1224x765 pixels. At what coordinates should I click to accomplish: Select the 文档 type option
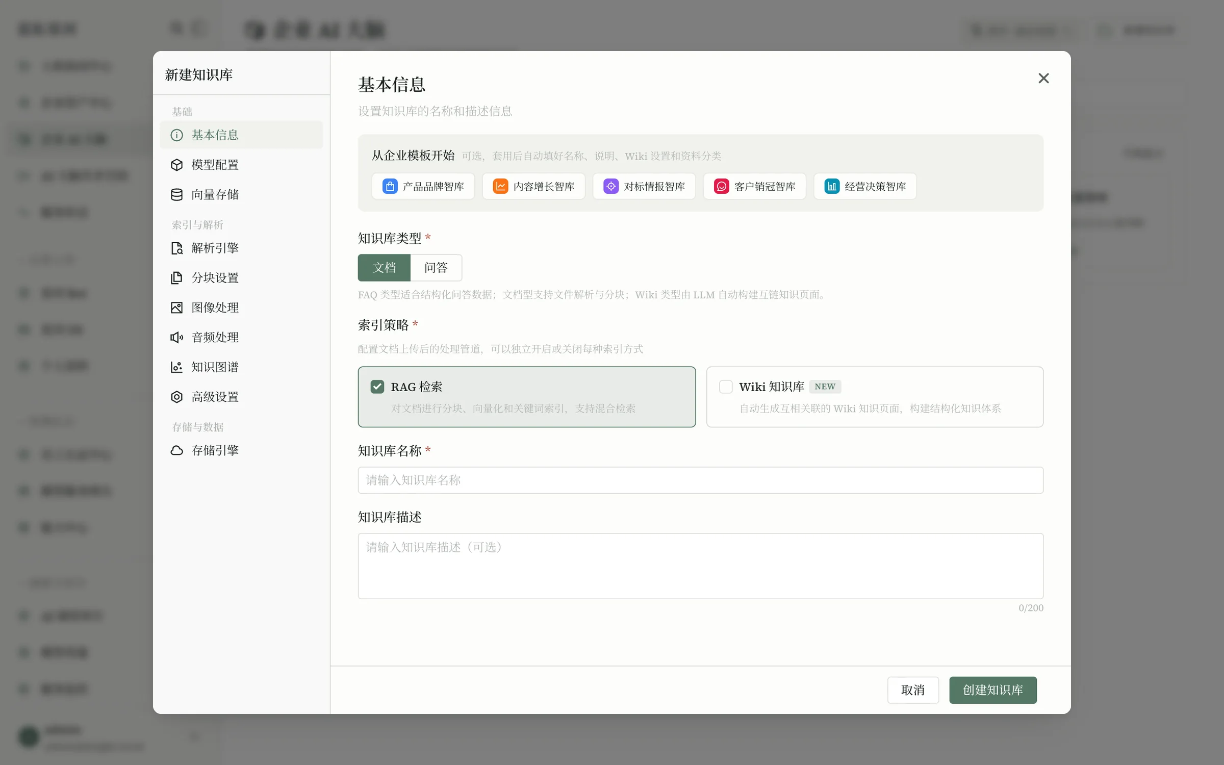pos(384,268)
